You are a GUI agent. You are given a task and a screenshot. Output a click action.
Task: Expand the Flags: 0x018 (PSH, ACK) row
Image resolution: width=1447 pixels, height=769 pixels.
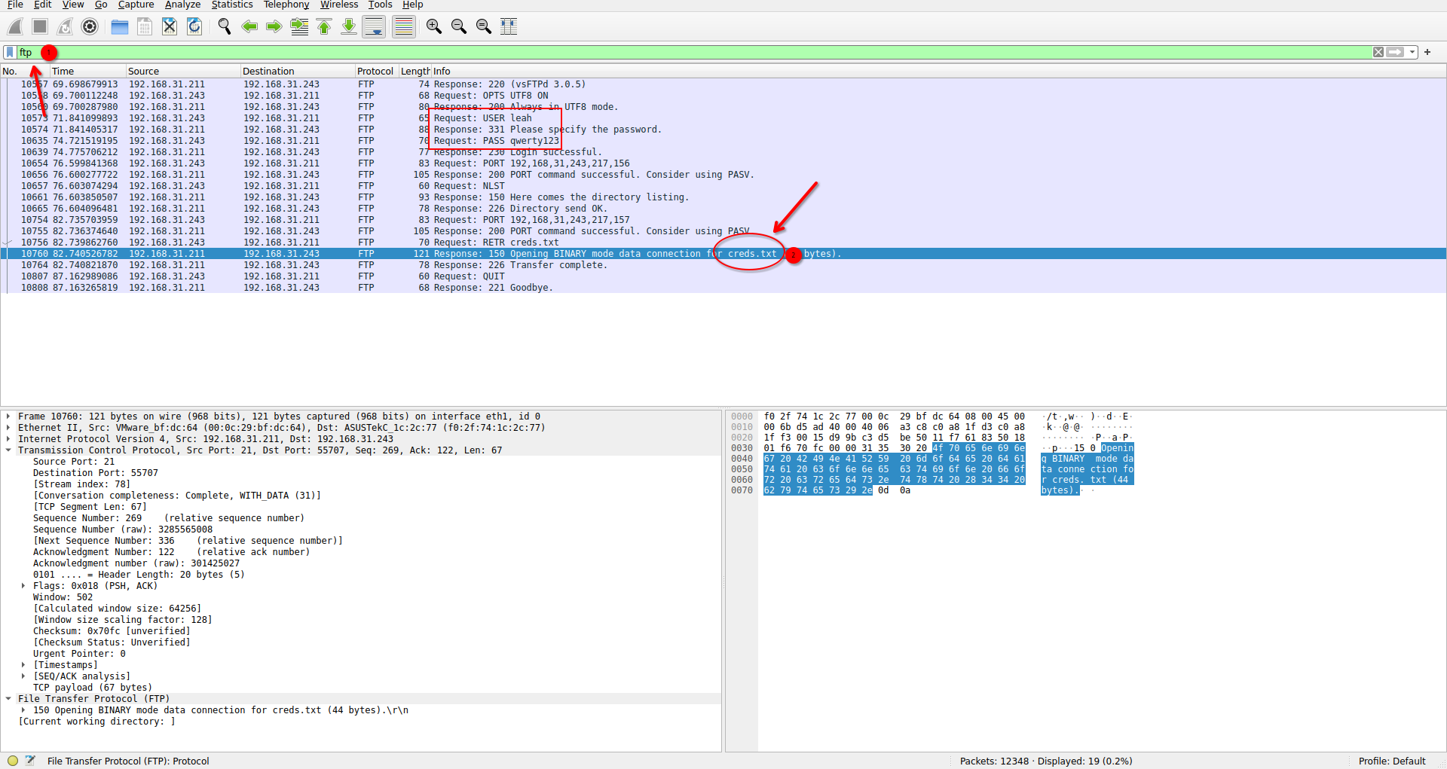pos(23,586)
